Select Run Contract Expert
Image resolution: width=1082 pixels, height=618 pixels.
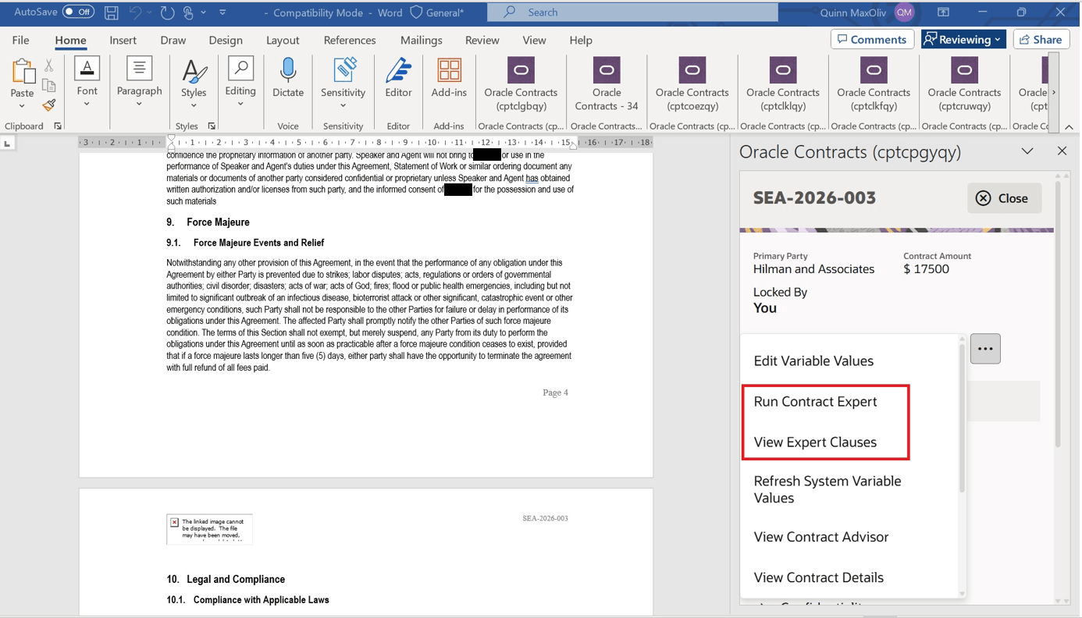(x=815, y=401)
